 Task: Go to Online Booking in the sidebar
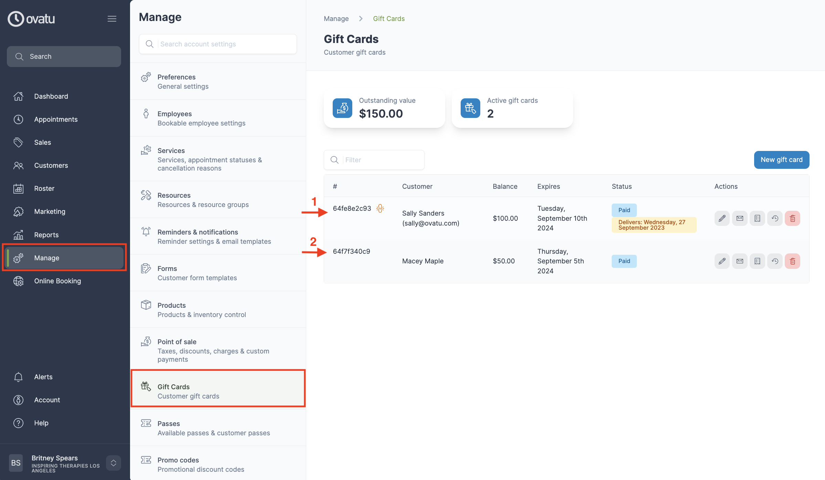(57, 281)
